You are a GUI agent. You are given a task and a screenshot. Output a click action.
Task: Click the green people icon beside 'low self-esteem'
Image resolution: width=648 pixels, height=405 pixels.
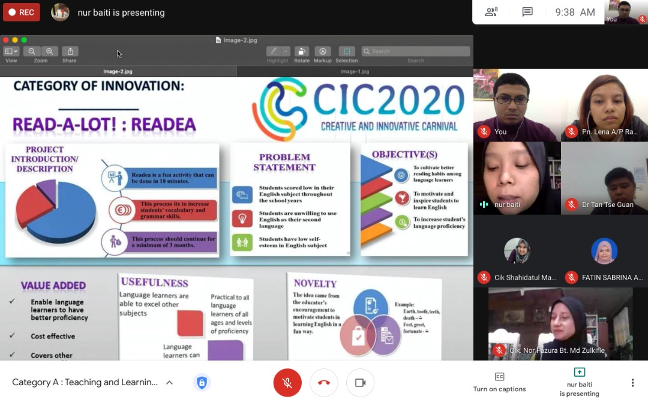point(242,242)
